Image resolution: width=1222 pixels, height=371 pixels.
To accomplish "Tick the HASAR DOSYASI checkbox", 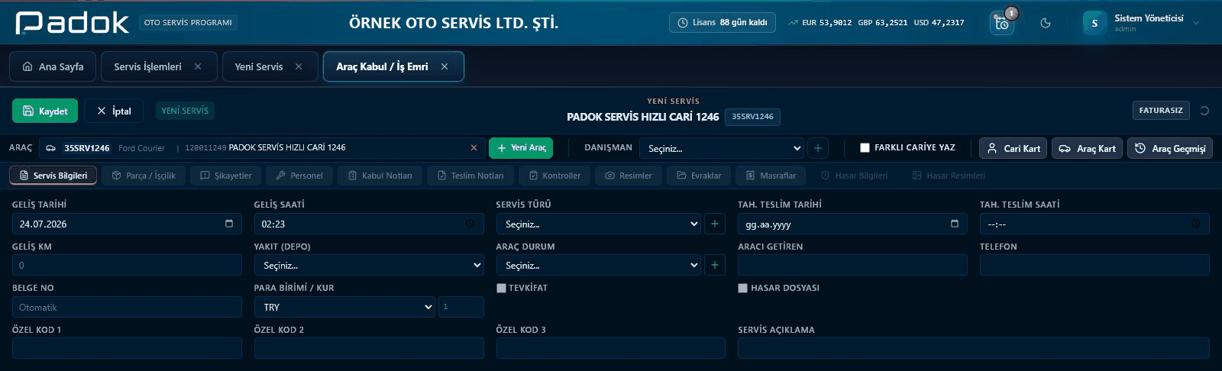I will point(742,288).
